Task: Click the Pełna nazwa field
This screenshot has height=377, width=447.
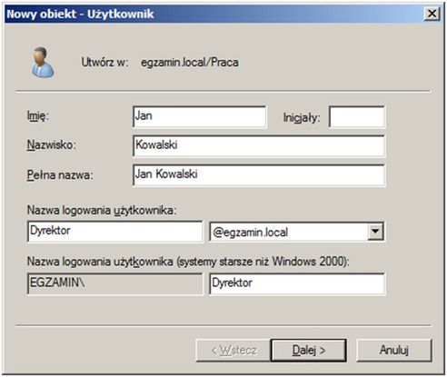Action: point(259,175)
